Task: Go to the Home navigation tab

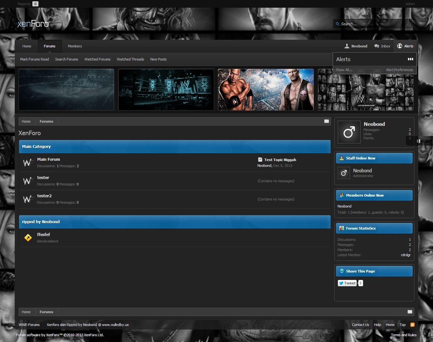Action: pyautogui.click(x=27, y=46)
